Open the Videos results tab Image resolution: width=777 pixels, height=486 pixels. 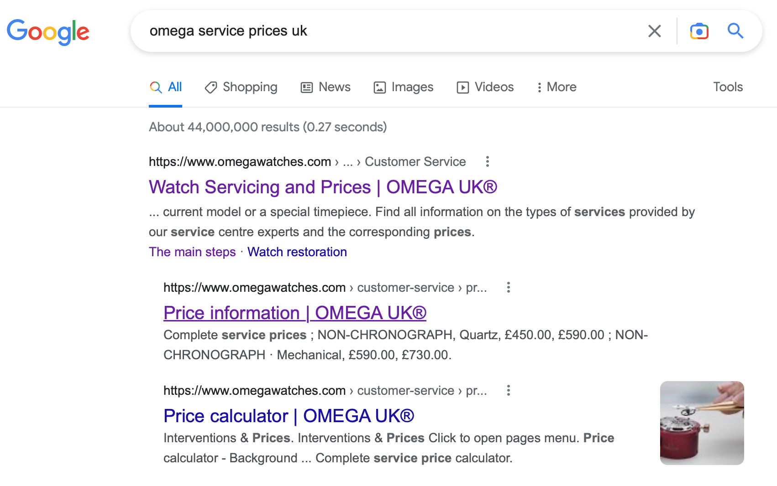click(485, 87)
